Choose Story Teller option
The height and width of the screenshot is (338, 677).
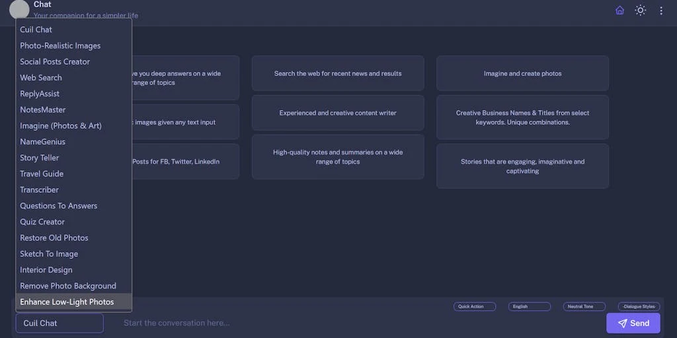[73, 157]
